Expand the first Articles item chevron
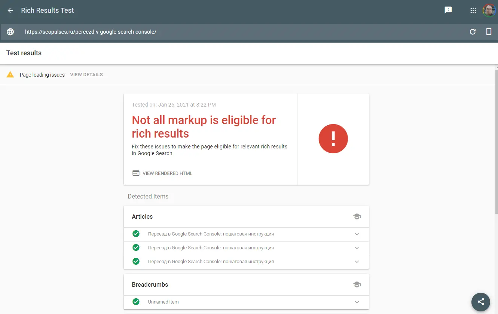Viewport: 498px width, 314px height. 357,234
